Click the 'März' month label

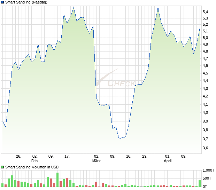point(97,161)
